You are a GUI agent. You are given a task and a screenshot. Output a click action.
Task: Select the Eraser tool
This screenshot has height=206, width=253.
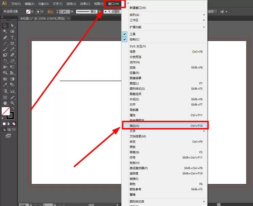pos(12,55)
